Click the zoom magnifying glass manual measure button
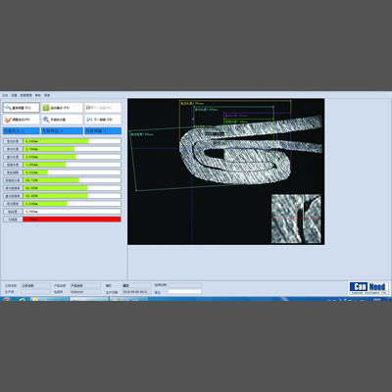The height and width of the screenshot is (392, 392). (x=62, y=120)
